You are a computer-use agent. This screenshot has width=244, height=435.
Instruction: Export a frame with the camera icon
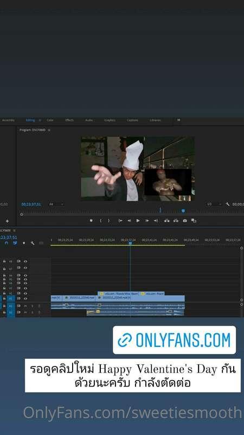[185, 221]
